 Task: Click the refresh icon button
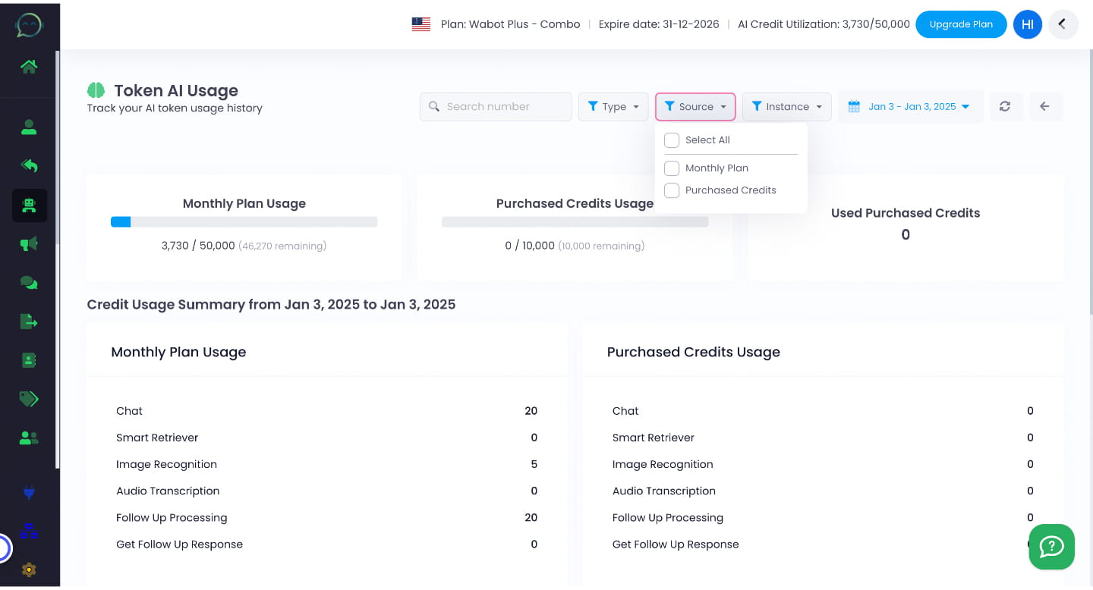(x=1005, y=107)
